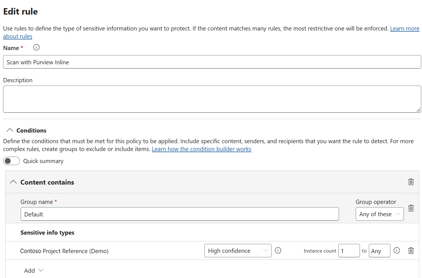
Task: Click the Description text area
Action: (212, 99)
